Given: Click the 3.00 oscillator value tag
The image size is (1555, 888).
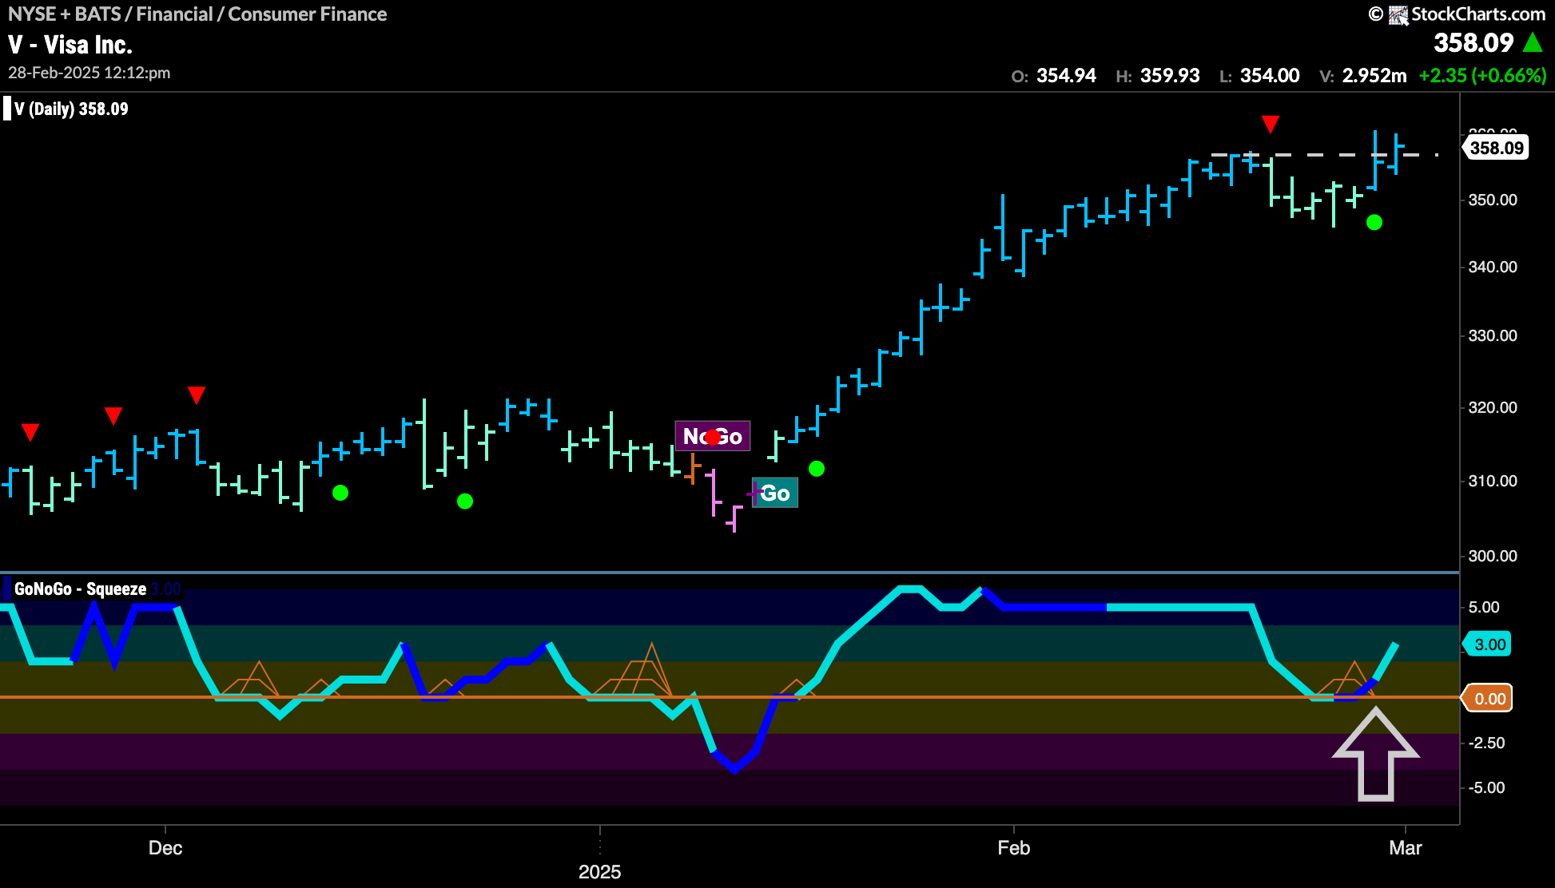Looking at the screenshot, I should click(x=1487, y=644).
